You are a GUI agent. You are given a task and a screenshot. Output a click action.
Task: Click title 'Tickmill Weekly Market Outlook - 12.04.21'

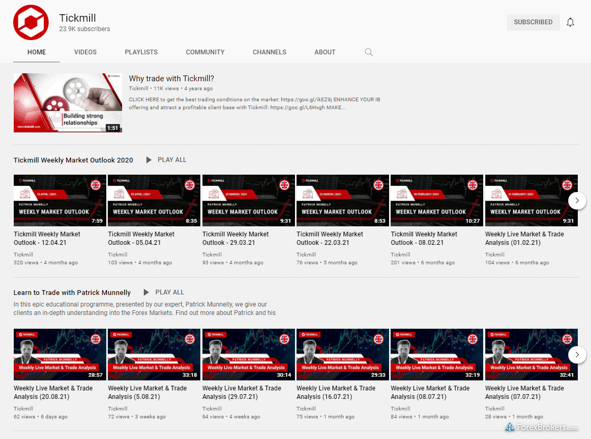(47, 238)
